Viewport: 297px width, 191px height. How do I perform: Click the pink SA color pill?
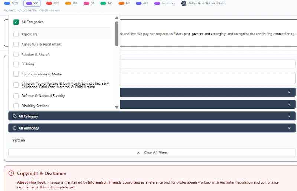87,3
